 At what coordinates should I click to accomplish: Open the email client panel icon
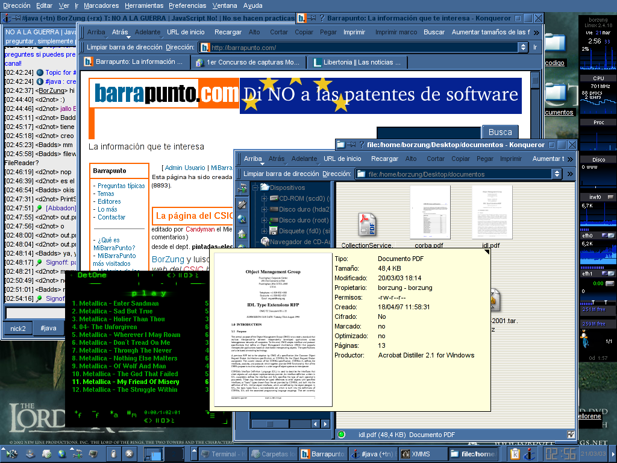(46, 454)
